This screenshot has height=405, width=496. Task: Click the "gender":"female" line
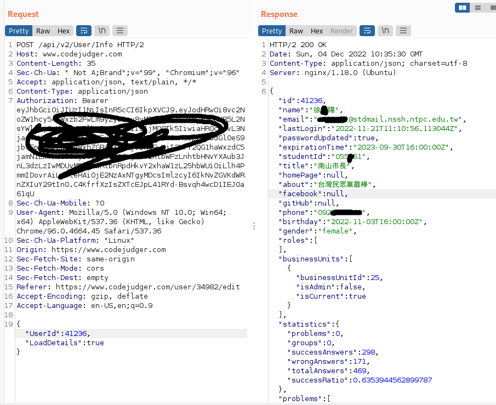tap(317, 231)
